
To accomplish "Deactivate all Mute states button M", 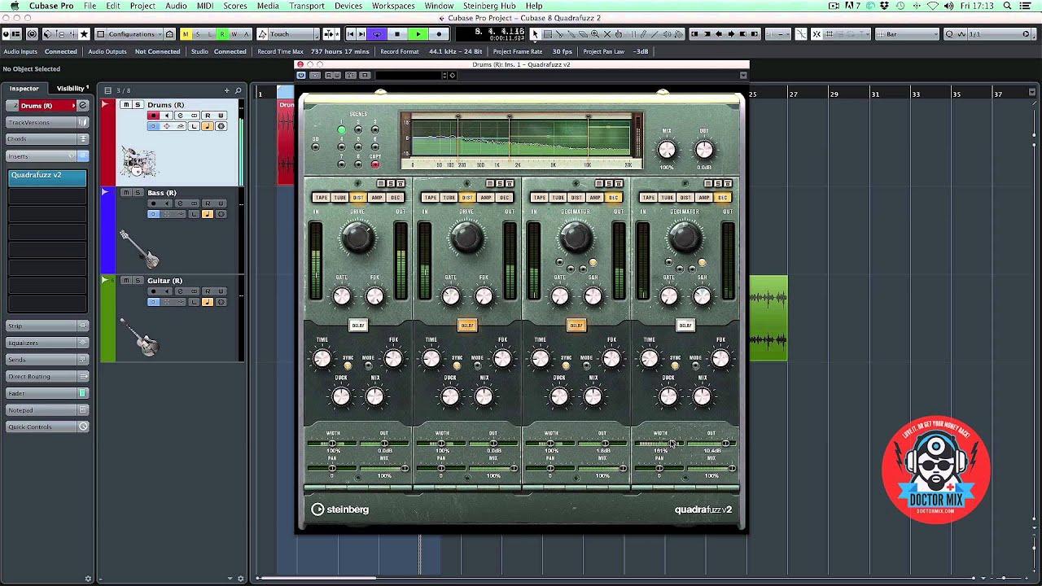I will tap(186, 34).
